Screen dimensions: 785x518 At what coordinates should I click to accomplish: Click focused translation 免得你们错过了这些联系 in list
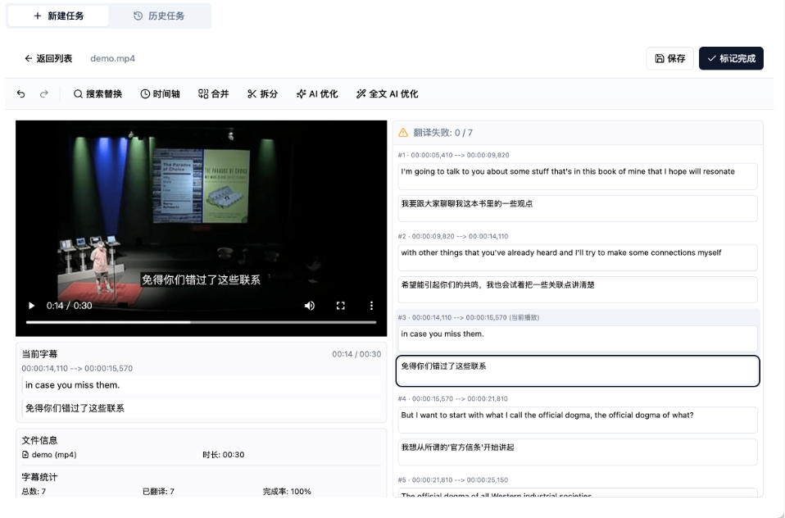tap(577, 371)
